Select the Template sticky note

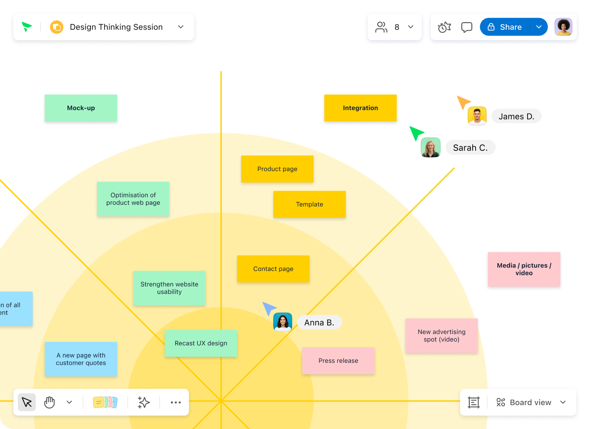pos(310,204)
